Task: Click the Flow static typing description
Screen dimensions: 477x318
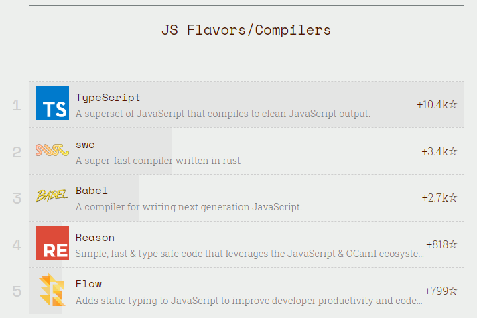Action: 249,301
